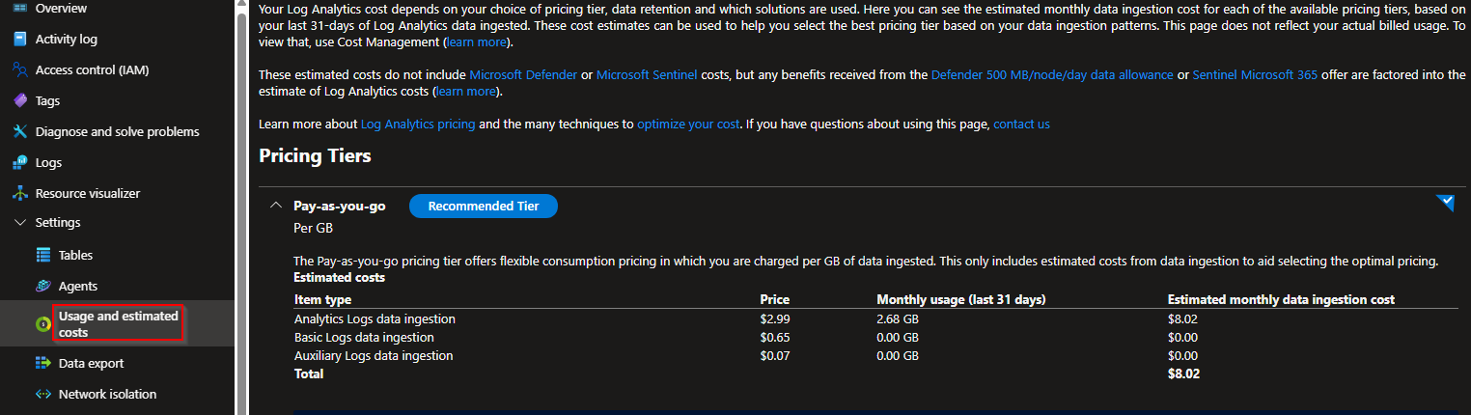1471x415 pixels.
Task: Click the Access control (IAM) icon
Action: tap(19, 70)
